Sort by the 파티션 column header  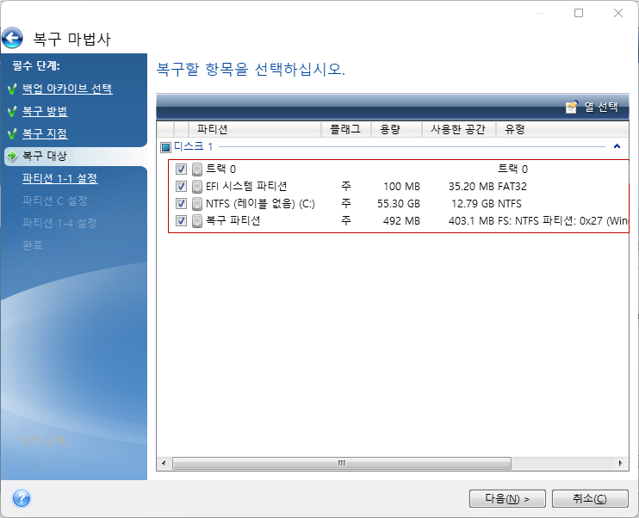(x=255, y=129)
